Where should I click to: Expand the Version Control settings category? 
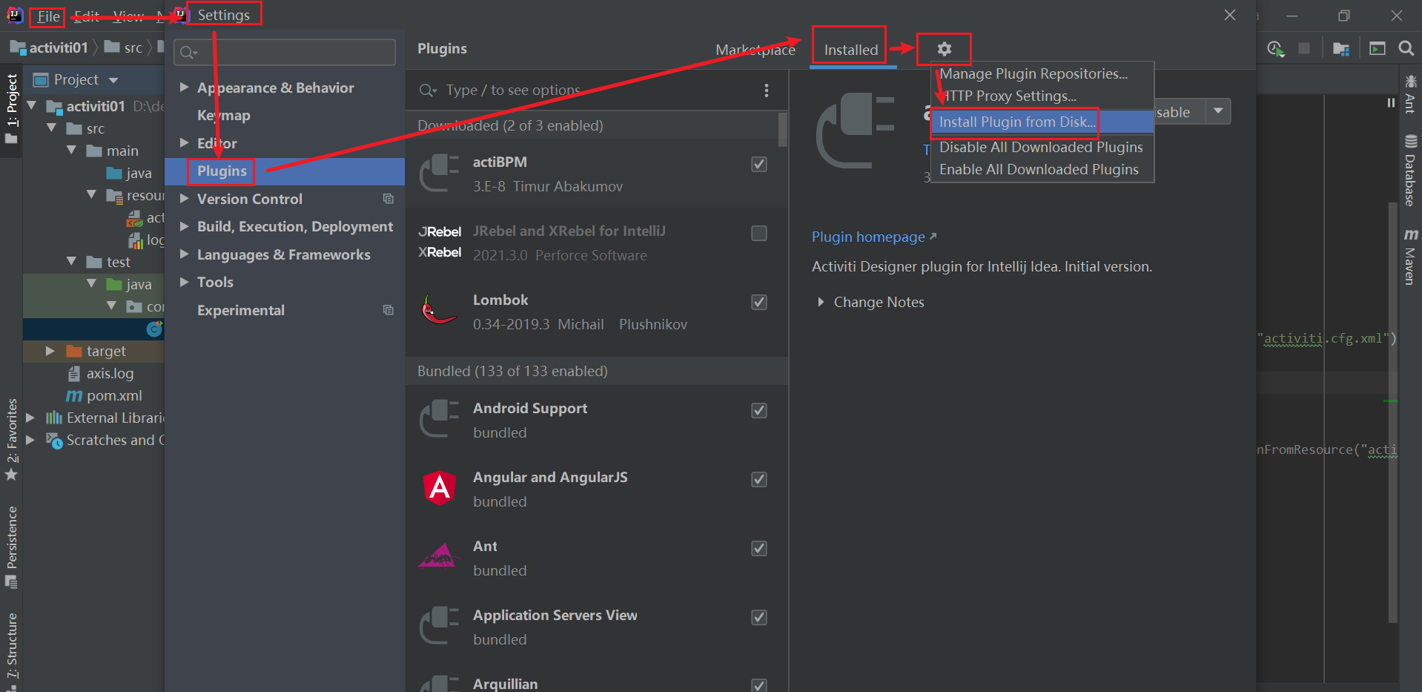click(184, 198)
